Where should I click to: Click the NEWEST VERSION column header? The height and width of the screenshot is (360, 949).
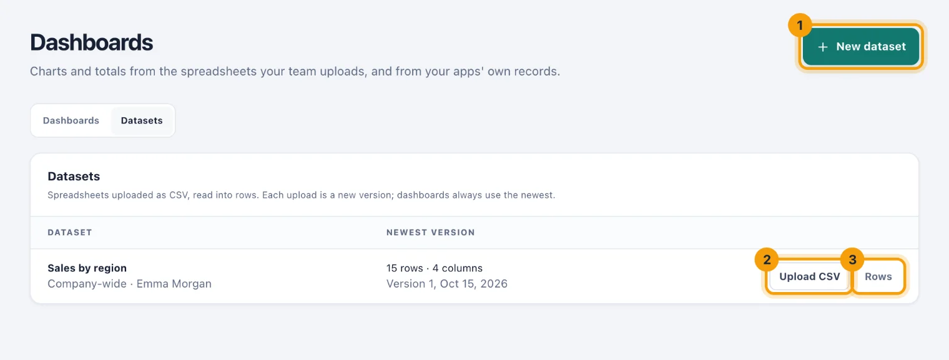431,232
